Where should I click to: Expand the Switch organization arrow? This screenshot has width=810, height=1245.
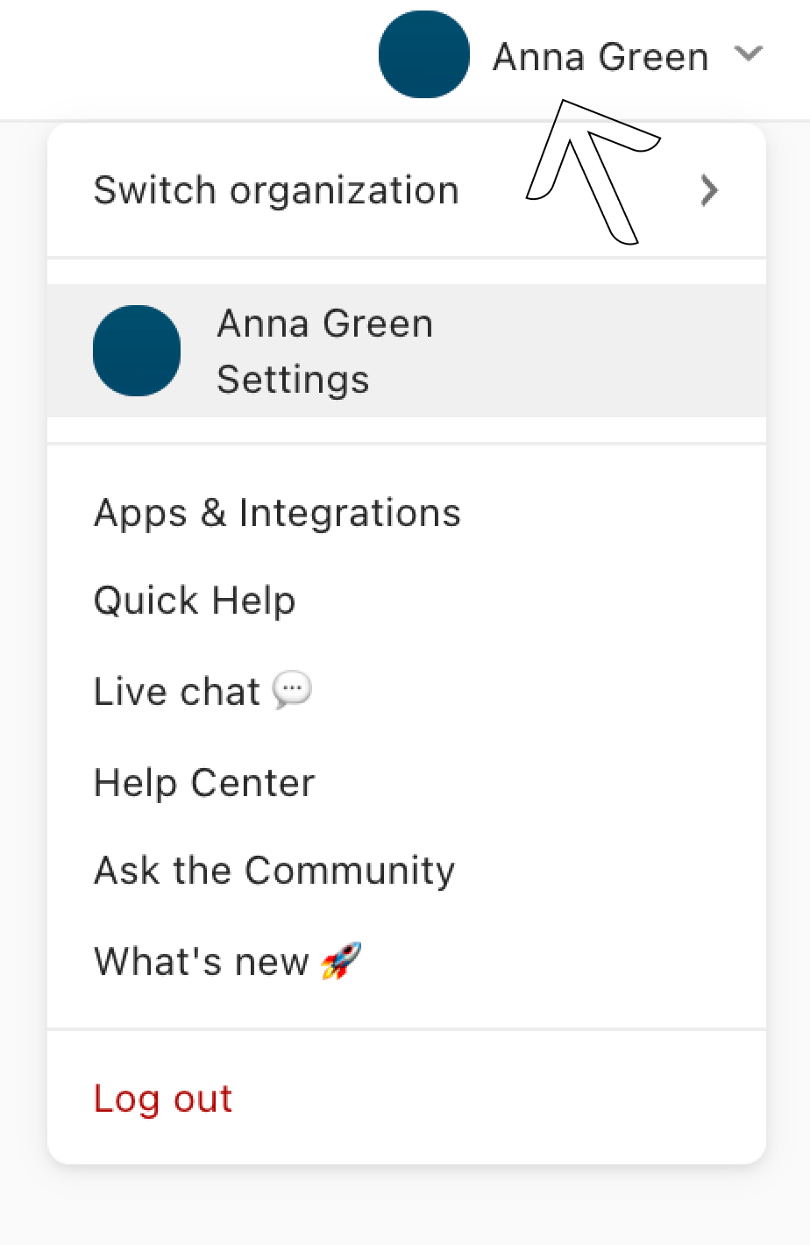coord(710,190)
